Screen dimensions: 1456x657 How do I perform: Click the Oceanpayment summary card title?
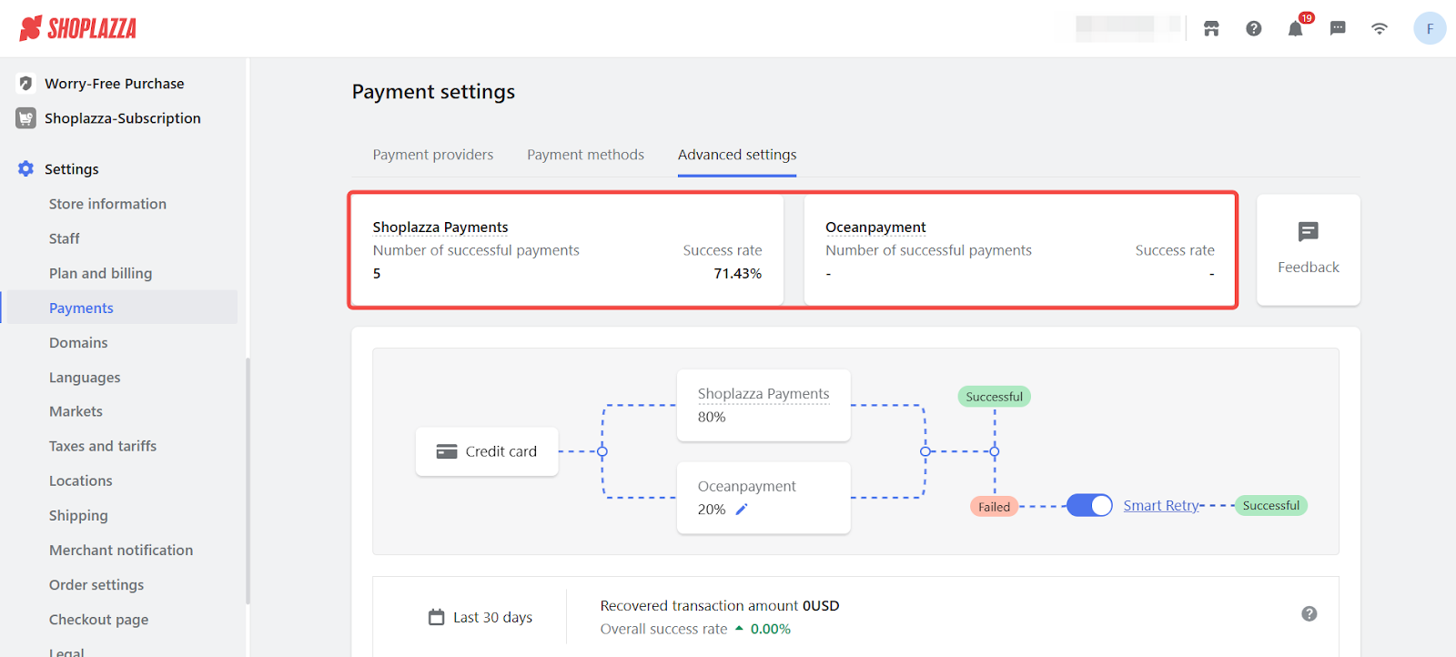point(875,227)
